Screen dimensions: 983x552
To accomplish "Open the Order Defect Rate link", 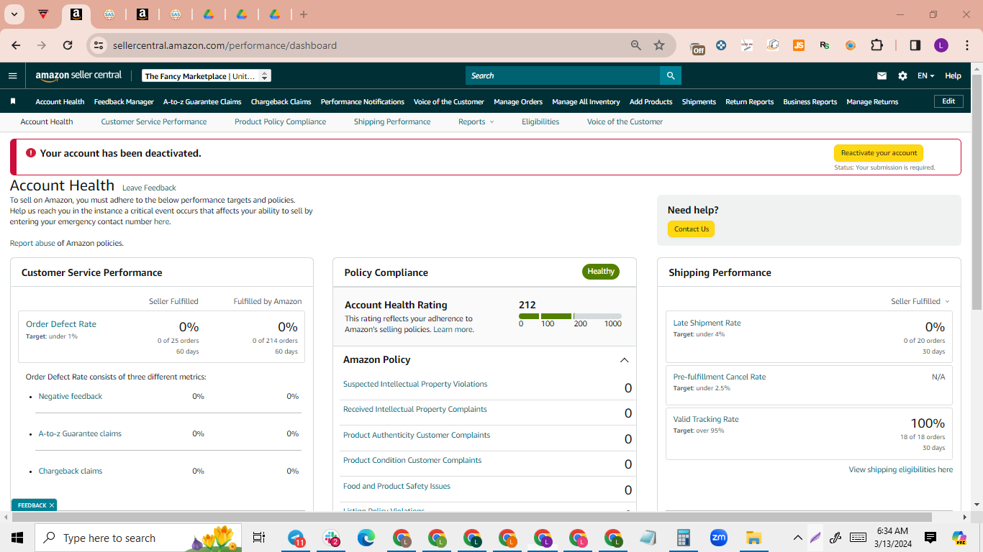I will click(x=61, y=324).
